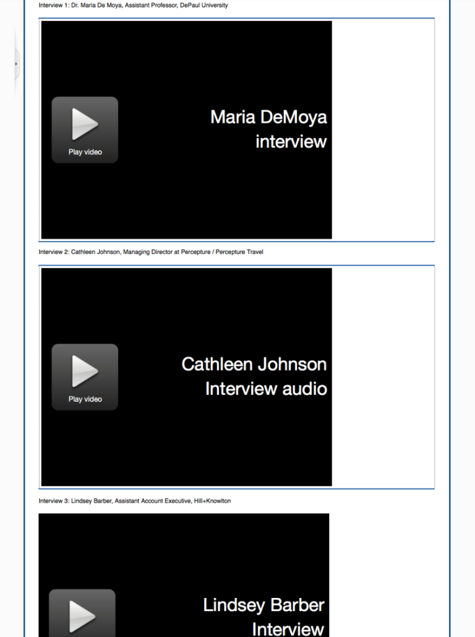
Task: Click the 'Maria DeMoya interview' title text
Action: (x=268, y=129)
